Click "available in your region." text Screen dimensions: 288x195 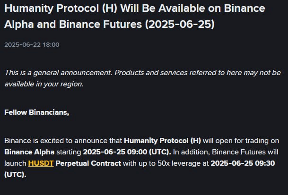(44, 84)
